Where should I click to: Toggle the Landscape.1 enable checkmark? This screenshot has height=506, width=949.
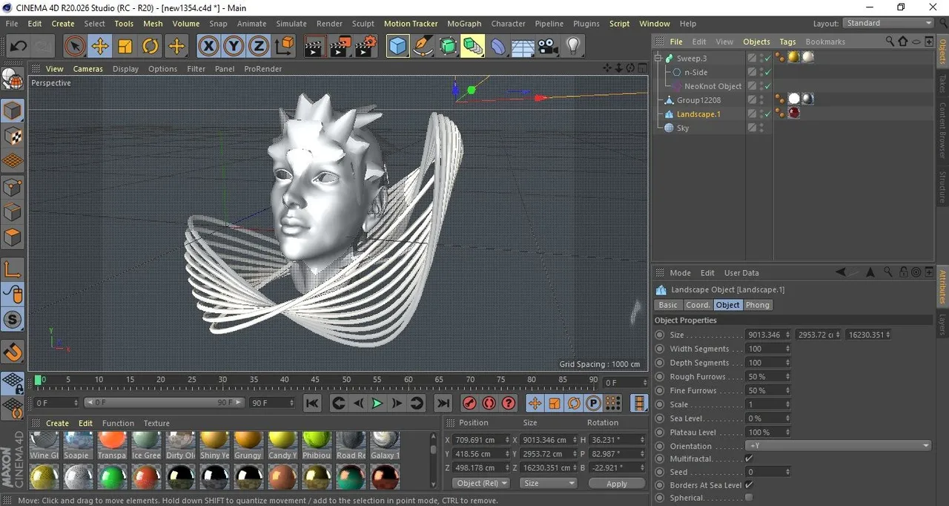tap(768, 114)
